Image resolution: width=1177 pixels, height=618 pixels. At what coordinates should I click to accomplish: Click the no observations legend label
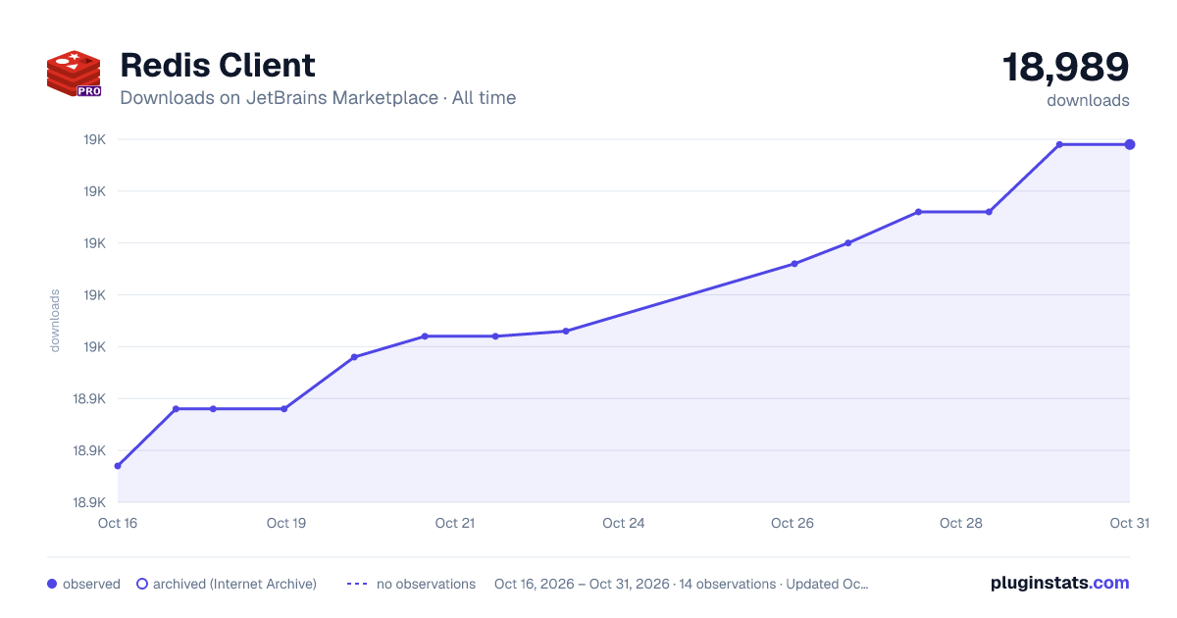coord(426,584)
